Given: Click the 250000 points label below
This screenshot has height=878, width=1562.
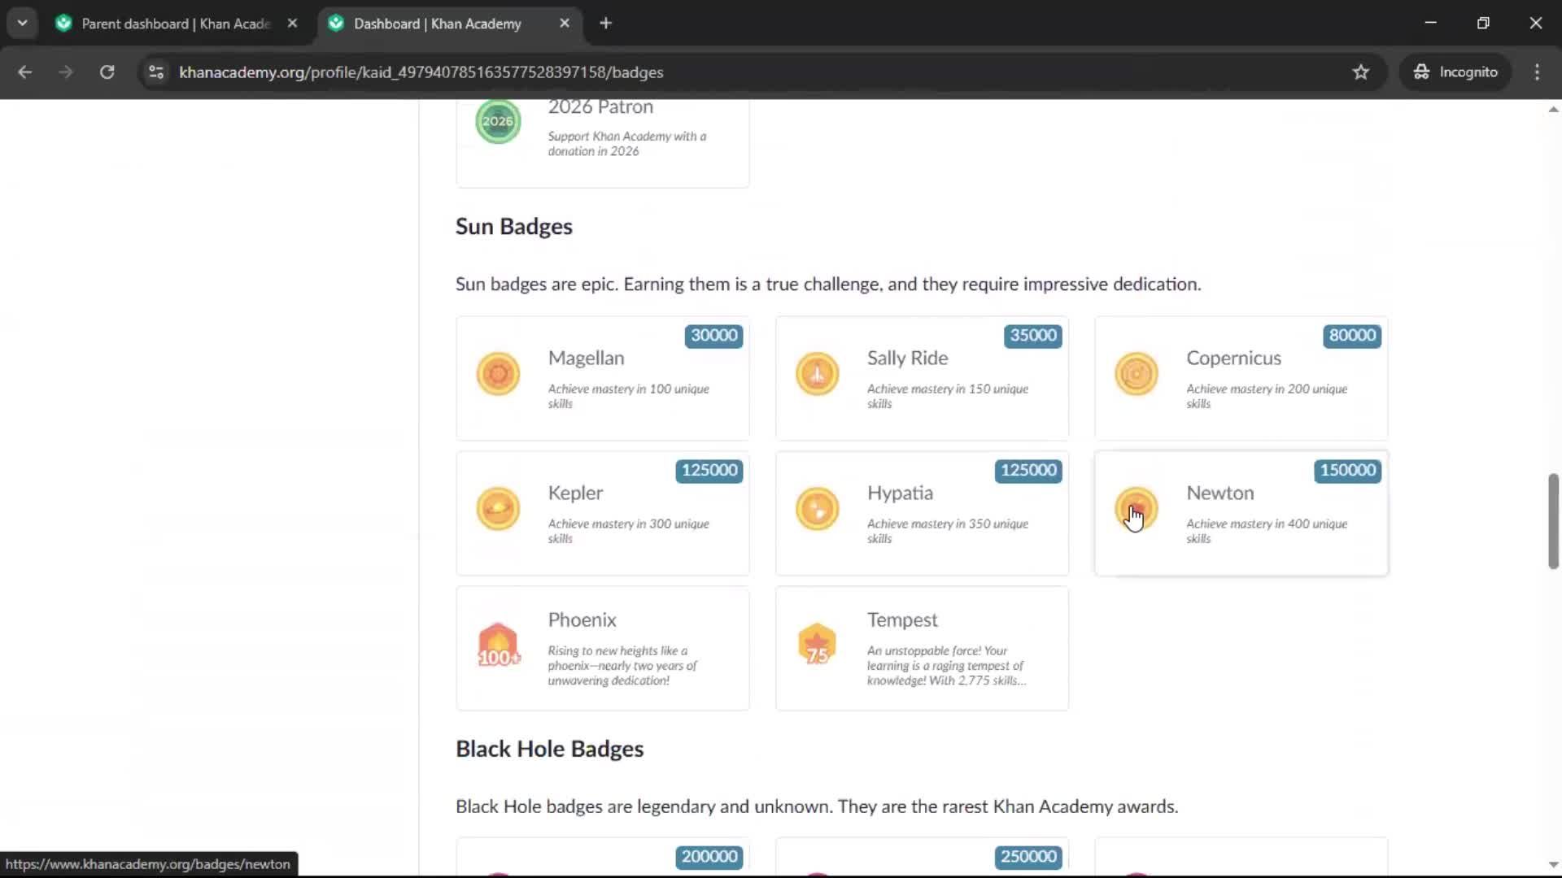Looking at the screenshot, I should click(1028, 857).
